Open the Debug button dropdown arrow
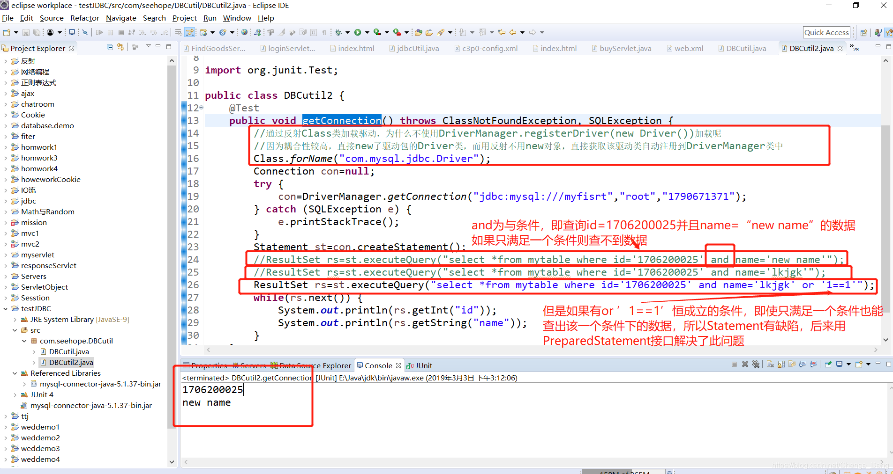The image size is (893, 474). [x=347, y=32]
